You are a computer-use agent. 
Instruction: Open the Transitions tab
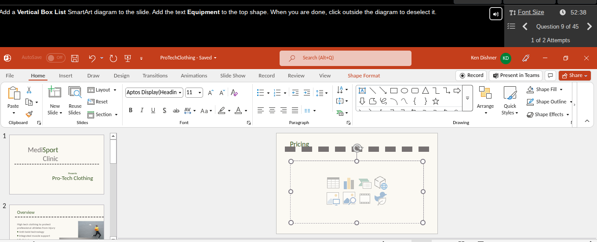[155, 76]
